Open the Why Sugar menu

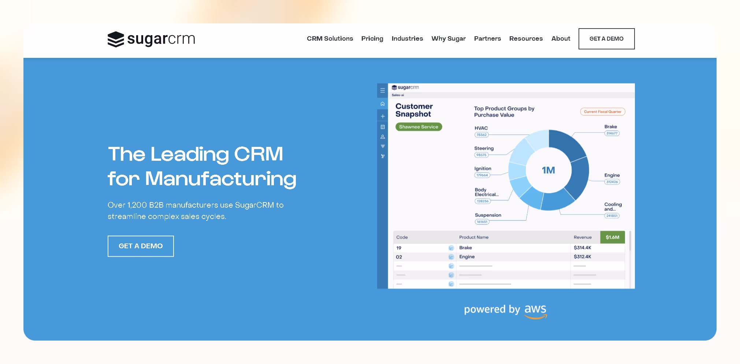(x=449, y=38)
